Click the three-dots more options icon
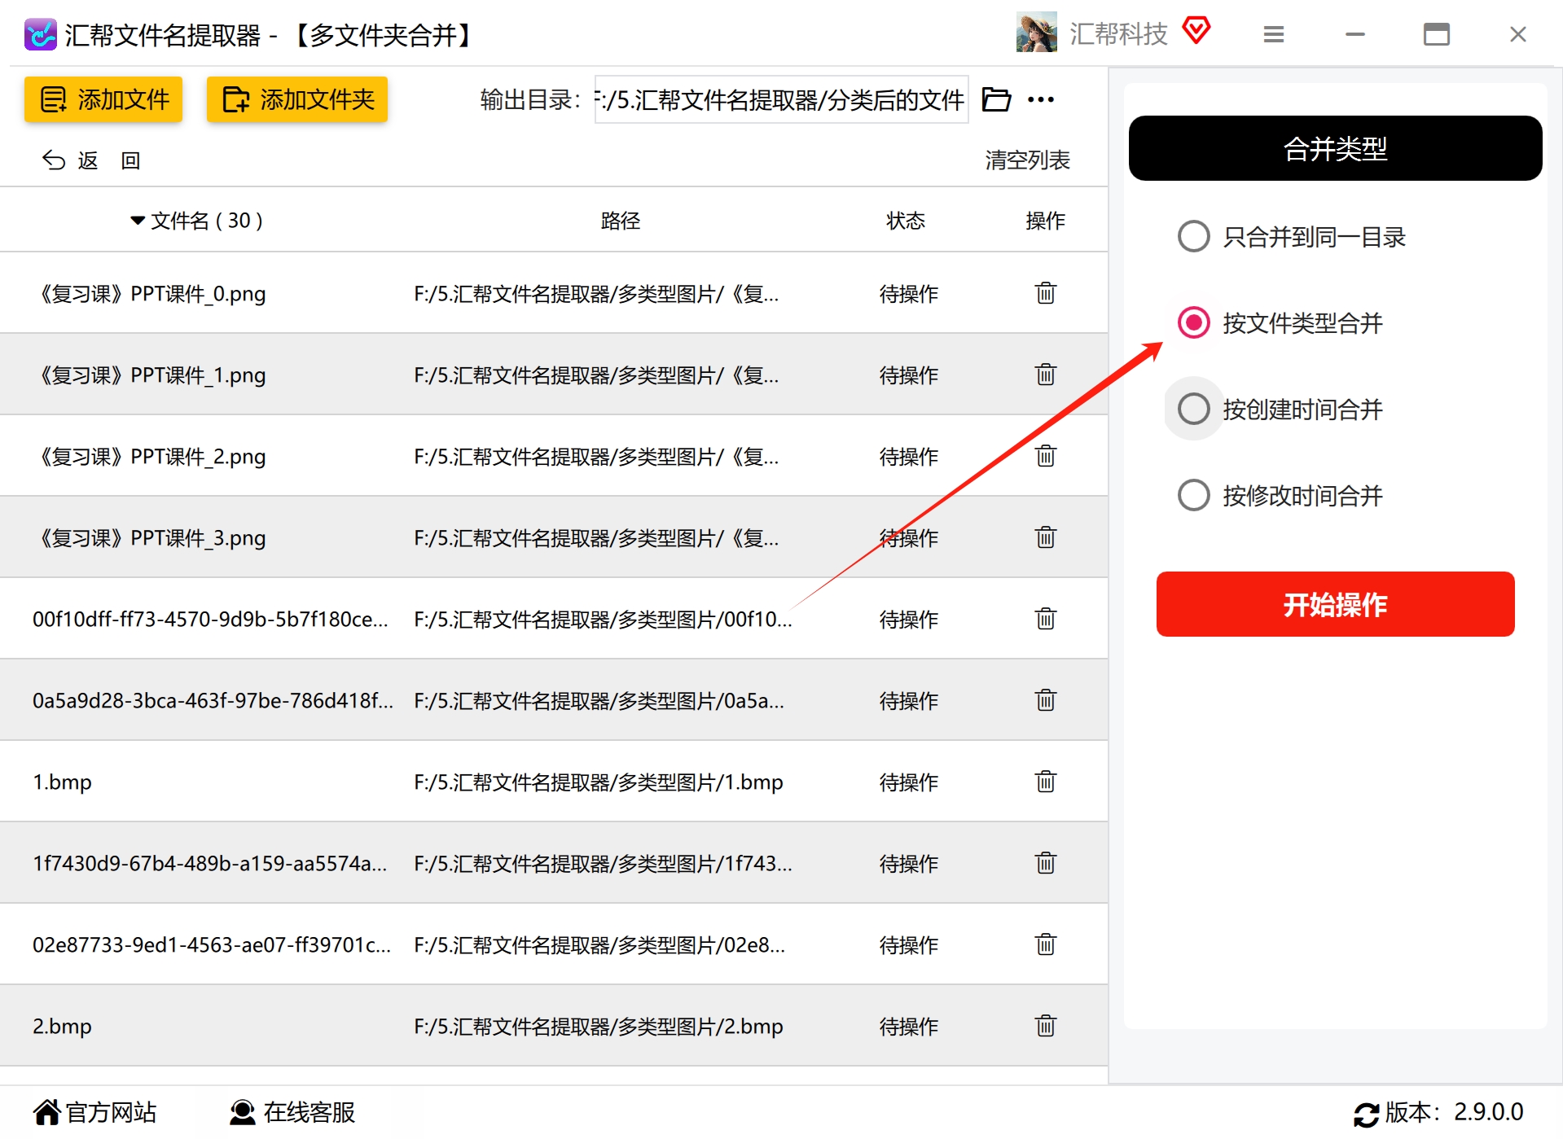 click(x=1041, y=99)
